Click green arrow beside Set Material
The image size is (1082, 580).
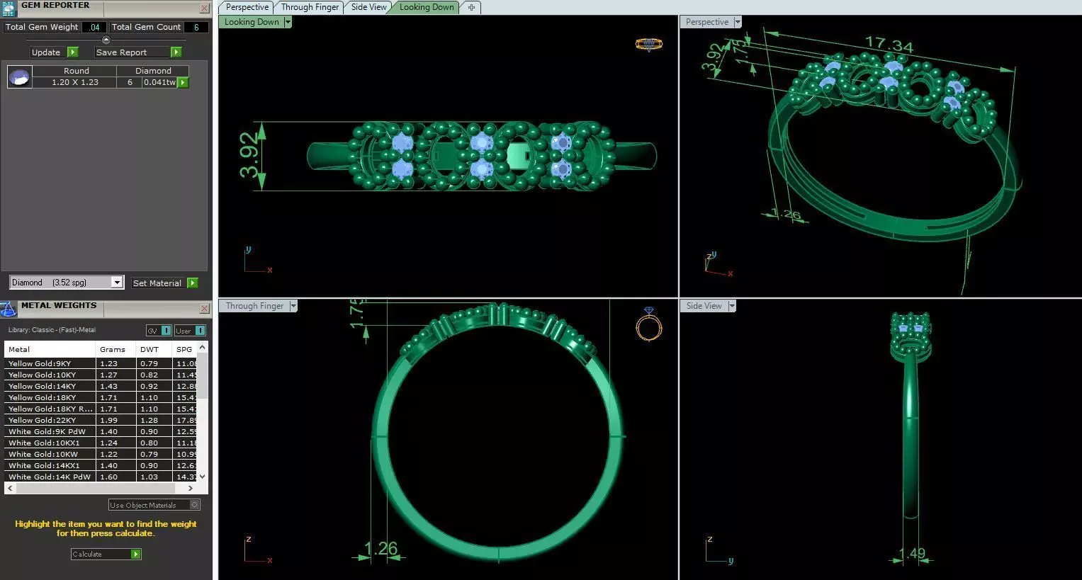[192, 283]
